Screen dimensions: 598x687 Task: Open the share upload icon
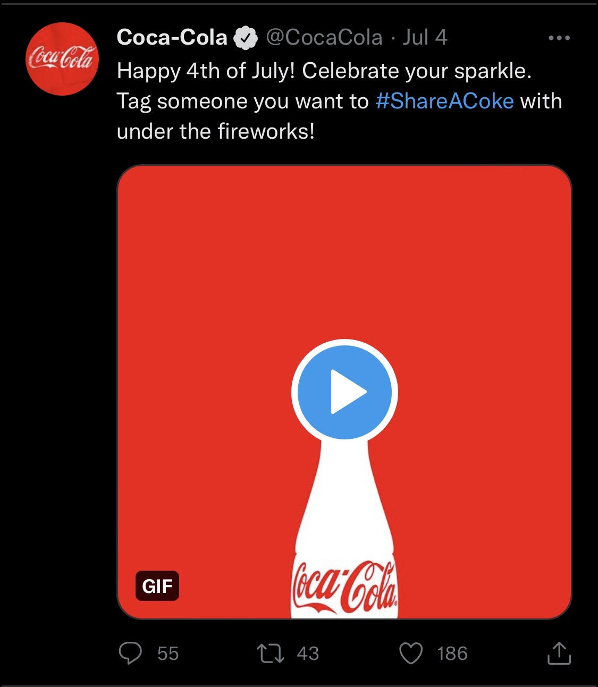click(559, 654)
